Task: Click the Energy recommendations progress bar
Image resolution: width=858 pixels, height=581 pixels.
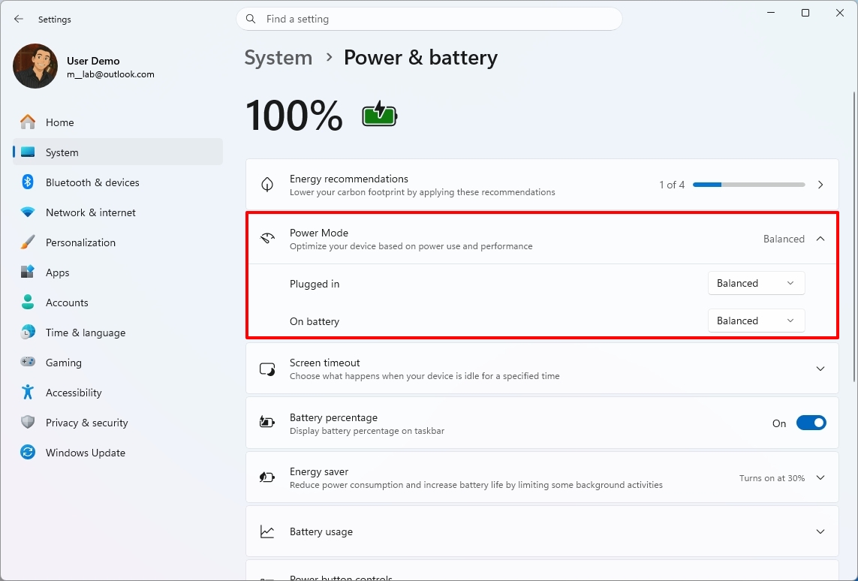Action: tap(748, 185)
